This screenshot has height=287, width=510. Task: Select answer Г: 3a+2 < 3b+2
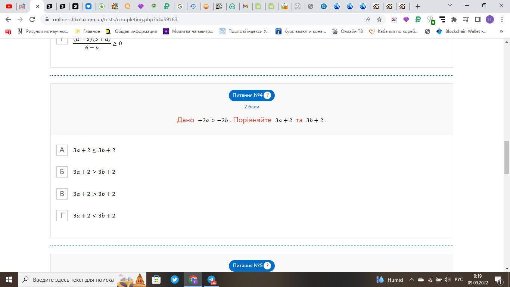coord(62,216)
